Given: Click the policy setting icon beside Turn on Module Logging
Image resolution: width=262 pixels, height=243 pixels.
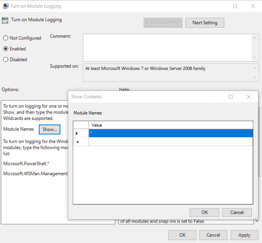Looking at the screenshot, I should pyautogui.click(x=5, y=20).
